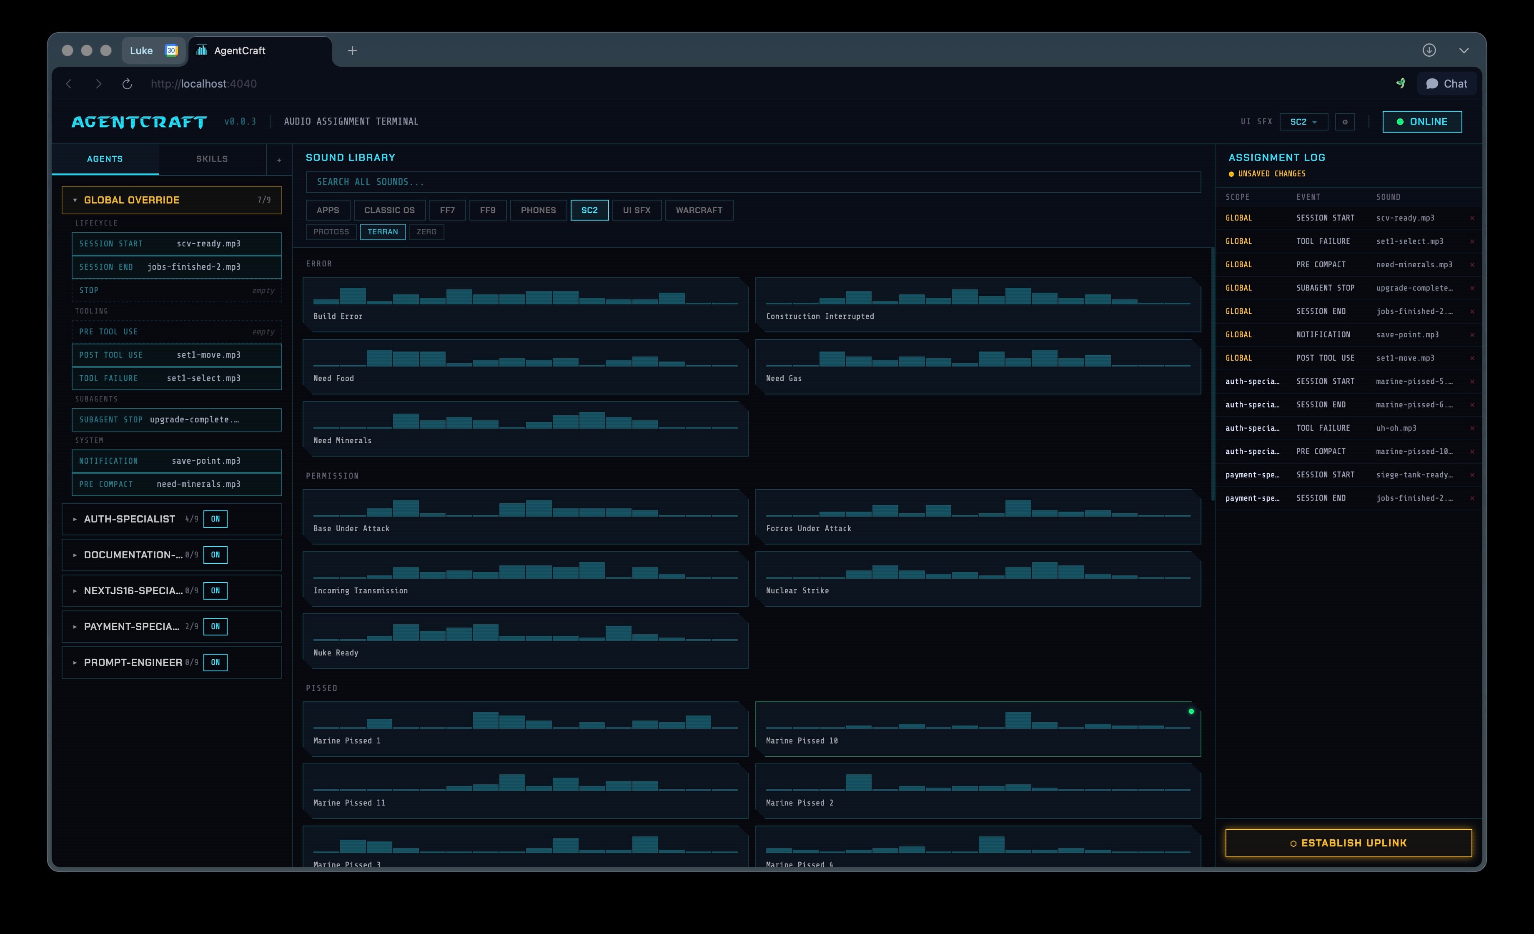Select the empty PRE TOOL USE slot
The height and width of the screenshot is (934, 1534).
pos(177,332)
